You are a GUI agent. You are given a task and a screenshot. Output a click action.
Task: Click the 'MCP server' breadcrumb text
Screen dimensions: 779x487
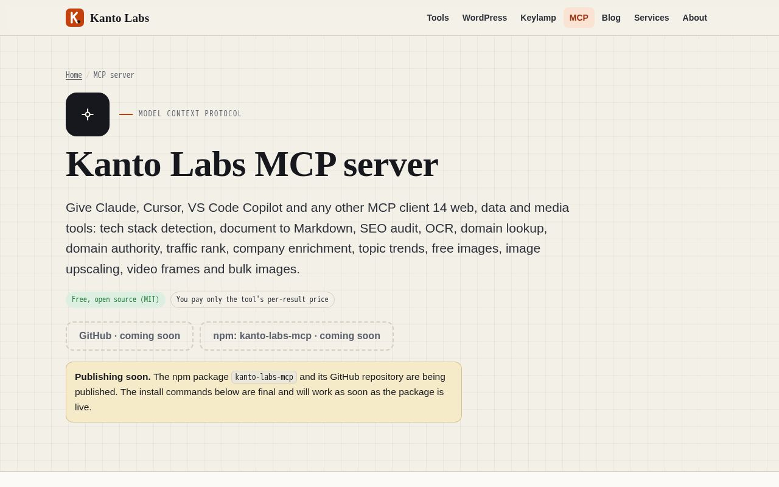point(114,75)
